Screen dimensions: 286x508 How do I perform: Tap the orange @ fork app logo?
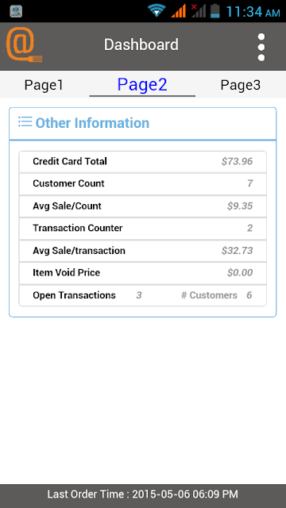(x=24, y=44)
